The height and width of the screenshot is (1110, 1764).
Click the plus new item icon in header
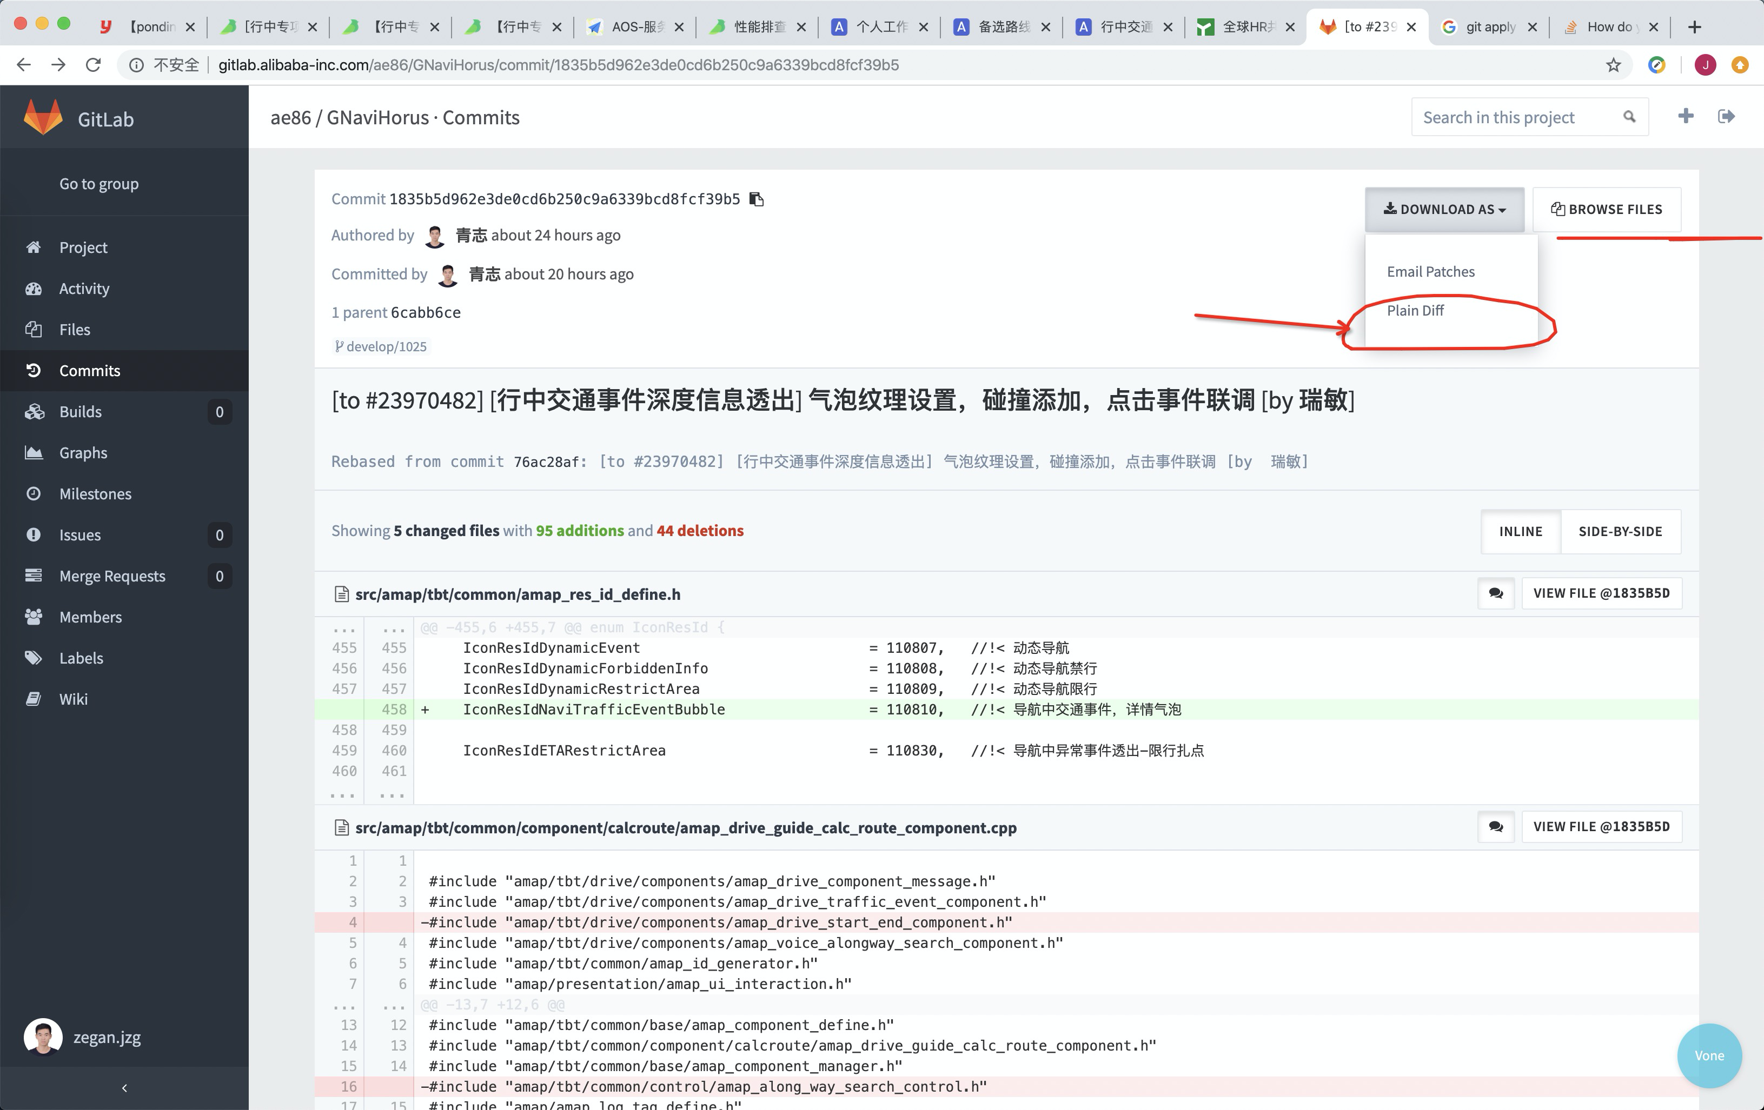click(1686, 116)
